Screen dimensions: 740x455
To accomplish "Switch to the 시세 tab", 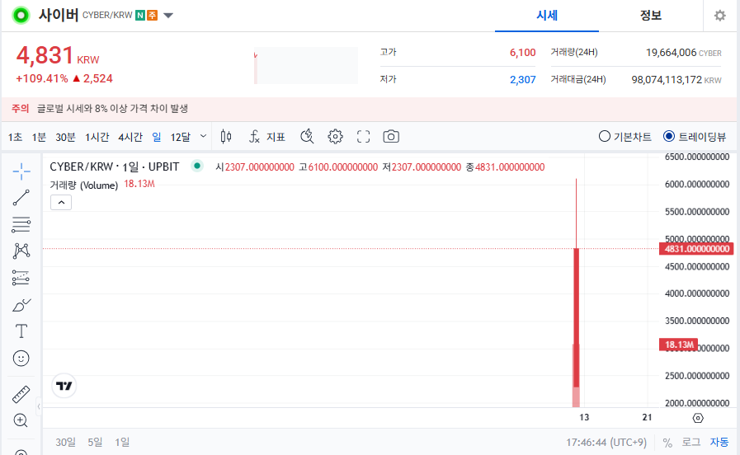I will pyautogui.click(x=547, y=16).
